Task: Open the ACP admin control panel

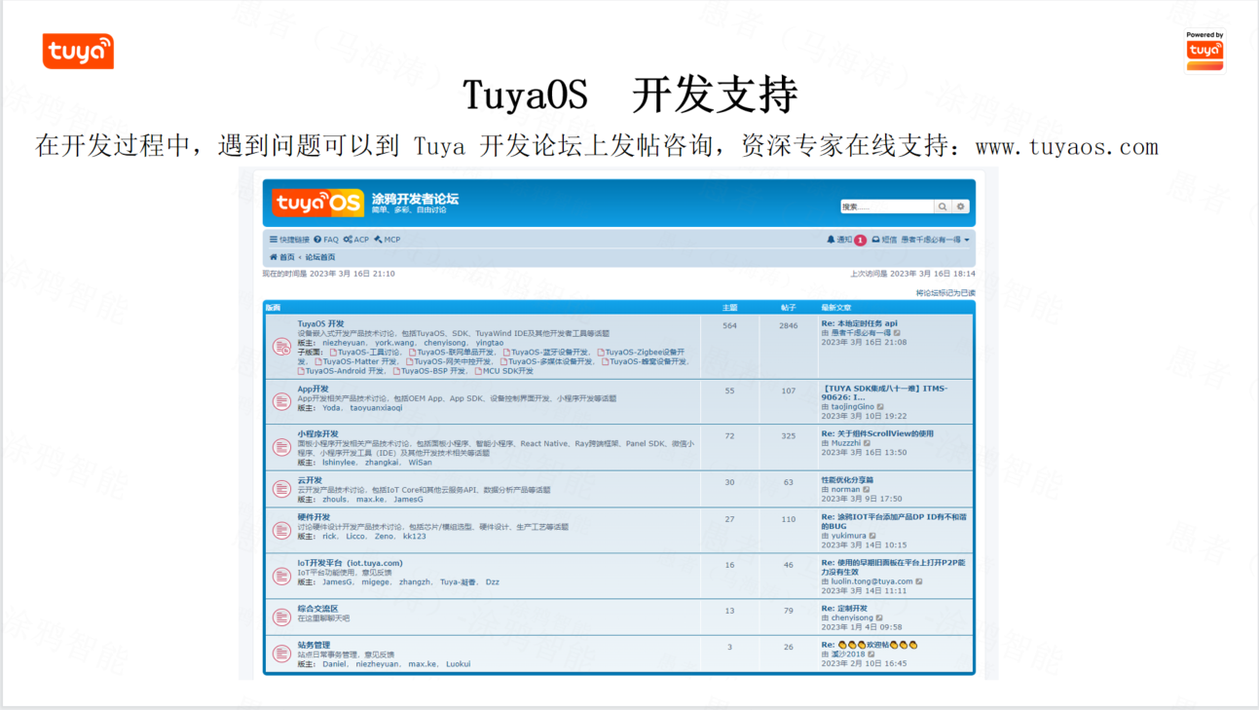Action: (x=356, y=240)
